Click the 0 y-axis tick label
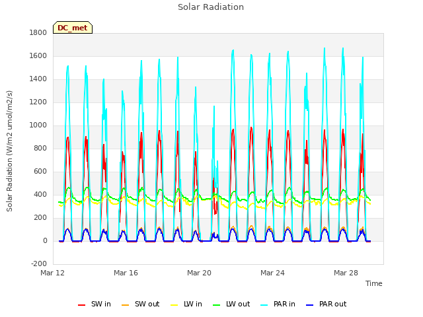Screen dimensions: 423x317 45,241
